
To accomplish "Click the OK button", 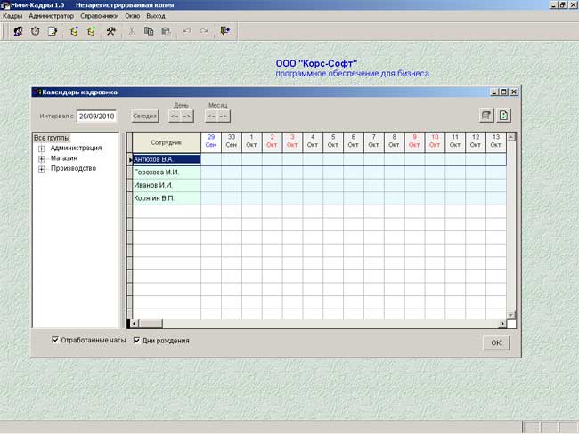I will [496, 342].
